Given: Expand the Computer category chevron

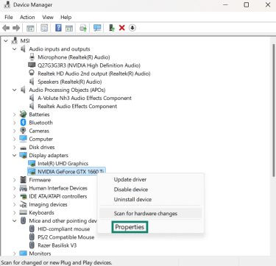Looking at the screenshot, I should point(15,139).
